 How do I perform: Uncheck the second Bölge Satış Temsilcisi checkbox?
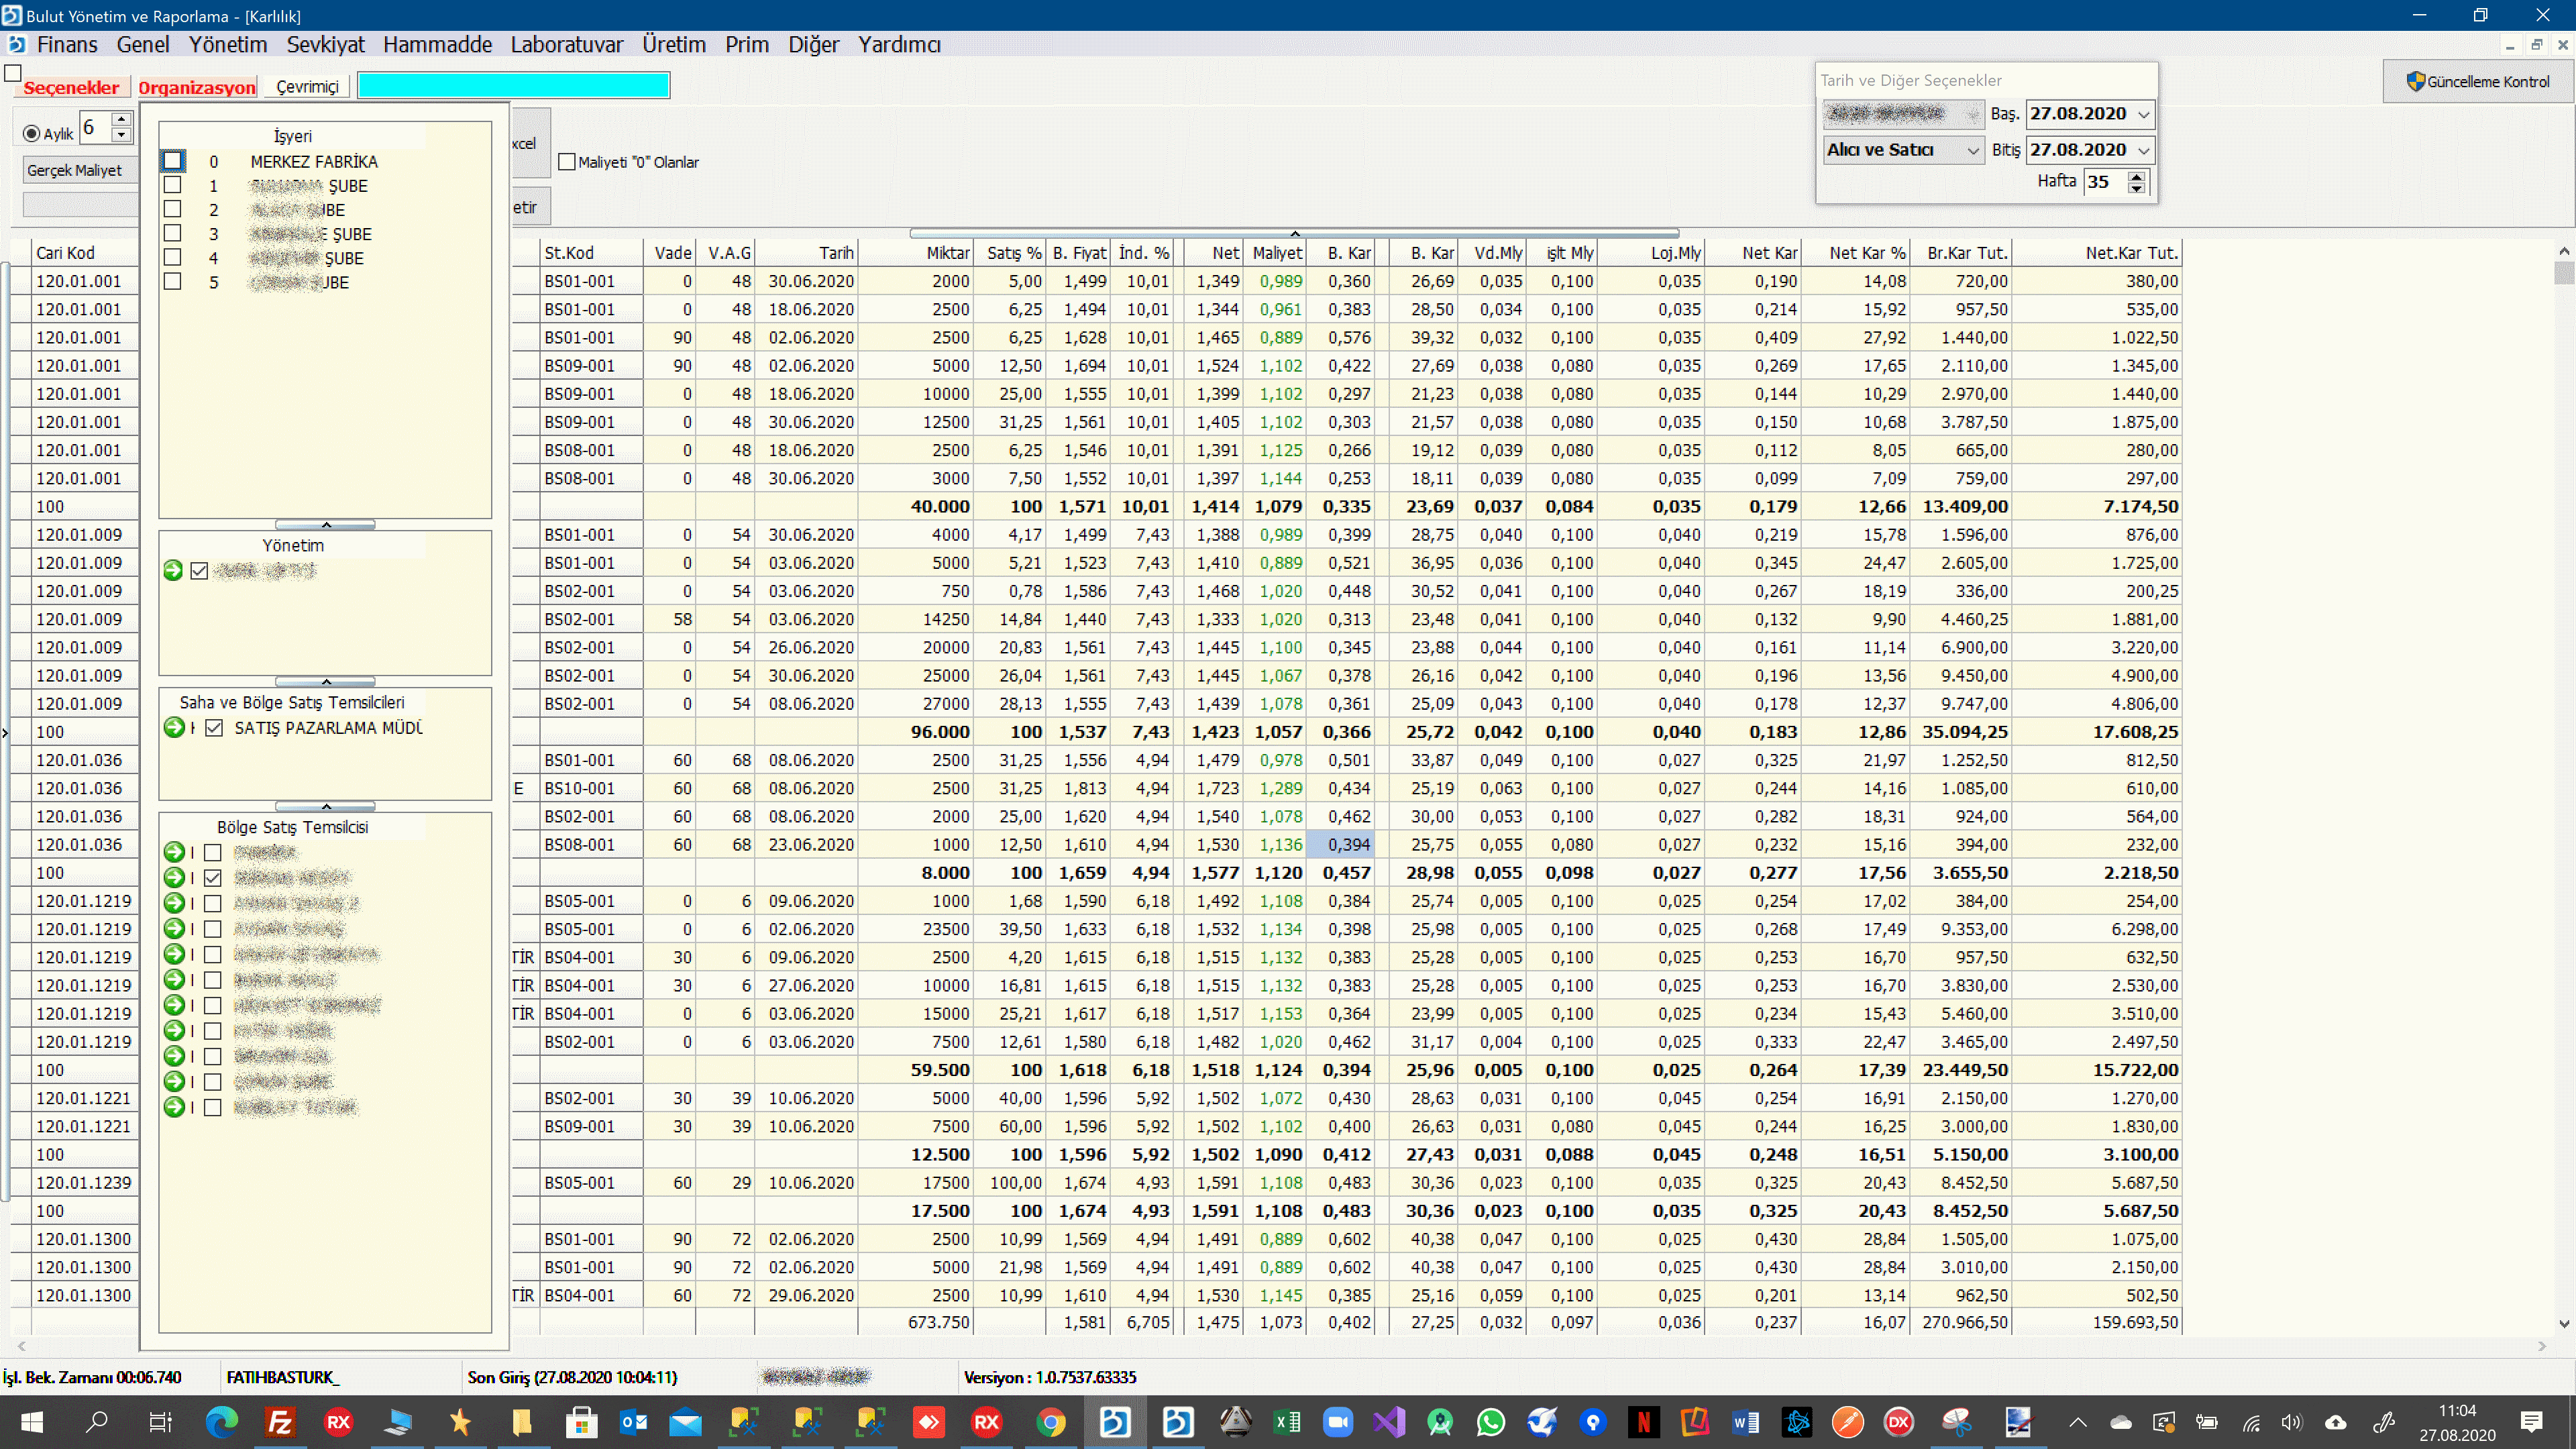(213, 878)
